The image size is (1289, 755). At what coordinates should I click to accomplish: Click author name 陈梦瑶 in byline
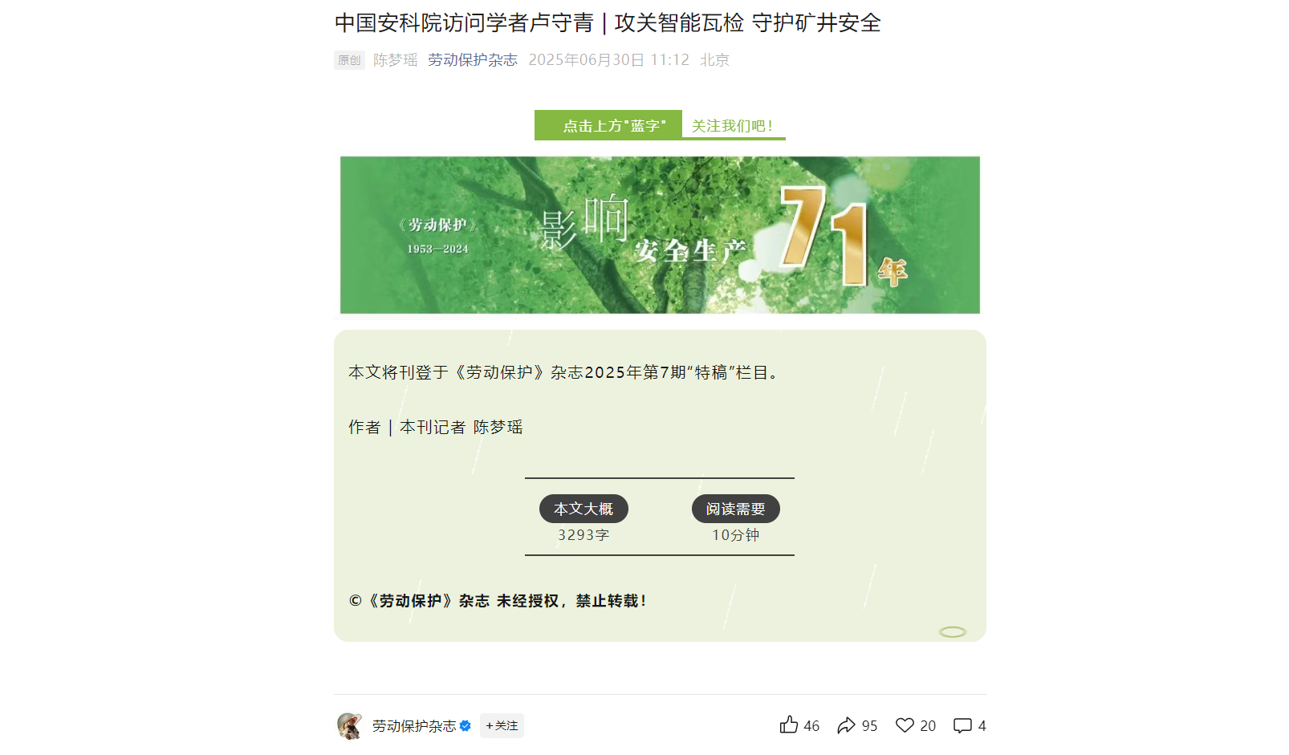pos(396,60)
